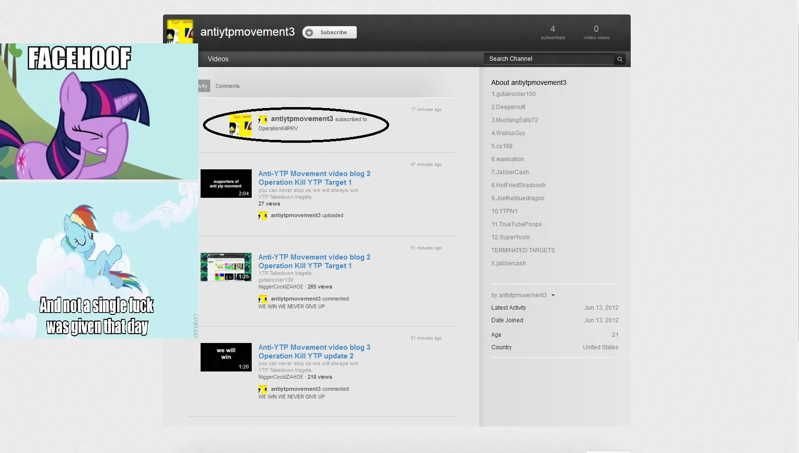Click the '4.WalrusGuy' sidebar entry
This screenshot has width=799, height=453.
(508, 133)
